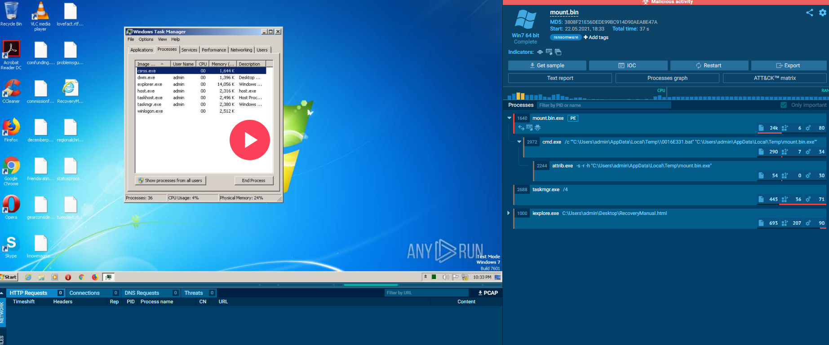This screenshot has width=829, height=345.
Task: Collapse the mount.bin.exe process tree
Action: pos(509,118)
